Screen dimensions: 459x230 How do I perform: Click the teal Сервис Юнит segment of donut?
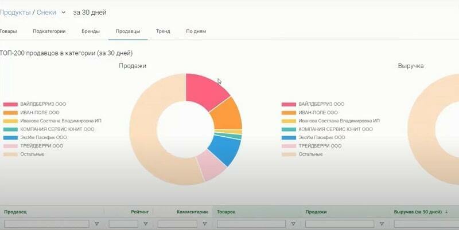228,136
